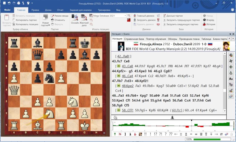Click the double question ?? blunder symbol
This screenshot has width=236, height=142.
click(171, 134)
